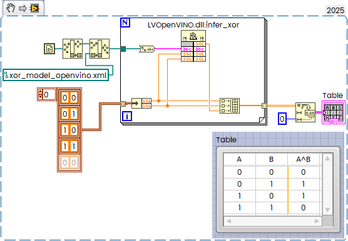348x241 pixels.
Task: Click the 2025 version label
Action: (x=335, y=11)
